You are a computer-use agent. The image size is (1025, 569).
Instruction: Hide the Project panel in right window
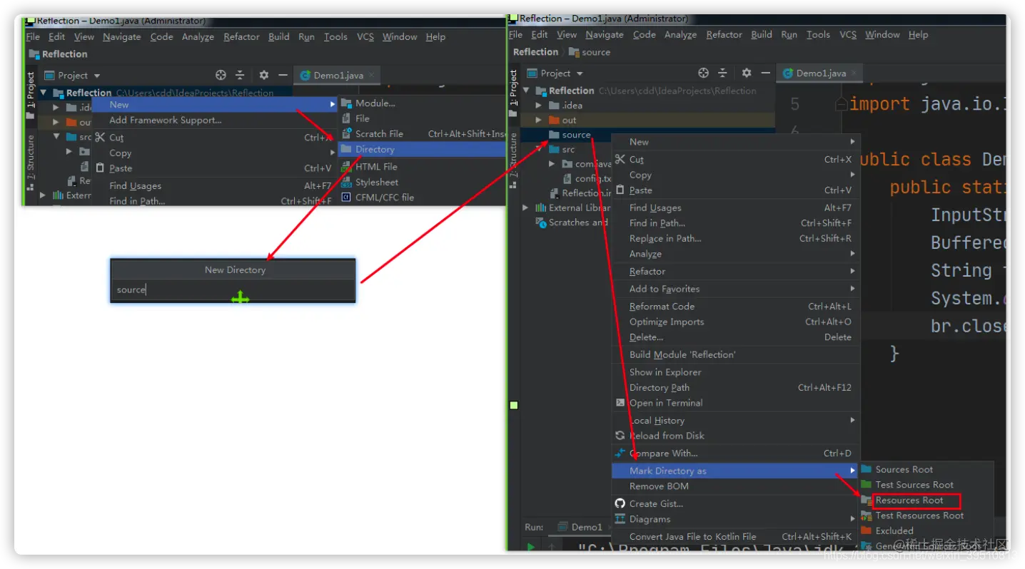tap(765, 73)
